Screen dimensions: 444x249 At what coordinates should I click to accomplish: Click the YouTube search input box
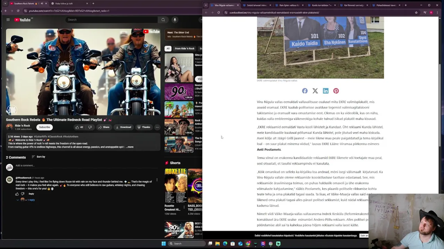click(x=112, y=20)
